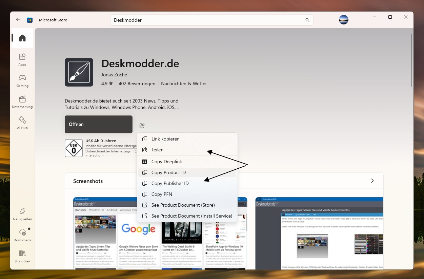Image resolution: width=424 pixels, height=279 pixels.
Task: Select Link kopieren from the menu
Action: (x=187, y=139)
